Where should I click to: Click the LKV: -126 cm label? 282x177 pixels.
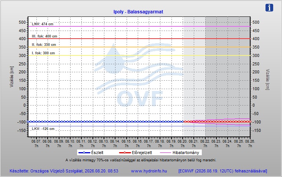43,129
